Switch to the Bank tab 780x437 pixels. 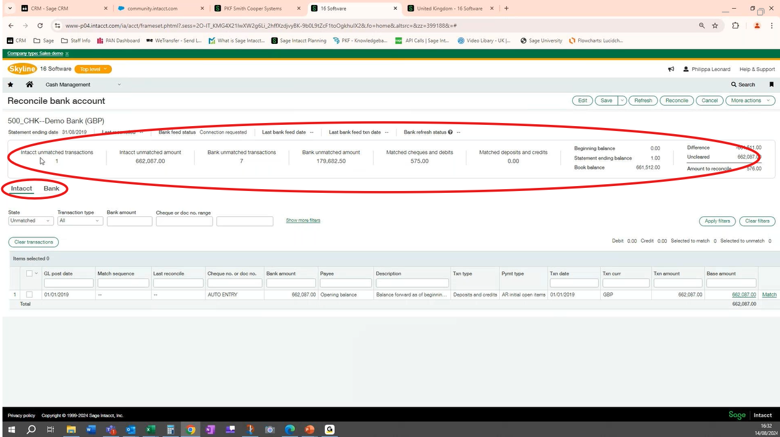click(x=51, y=189)
